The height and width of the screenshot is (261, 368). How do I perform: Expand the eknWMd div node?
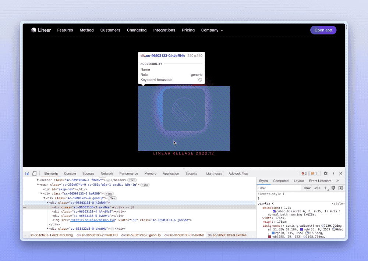click(47, 228)
